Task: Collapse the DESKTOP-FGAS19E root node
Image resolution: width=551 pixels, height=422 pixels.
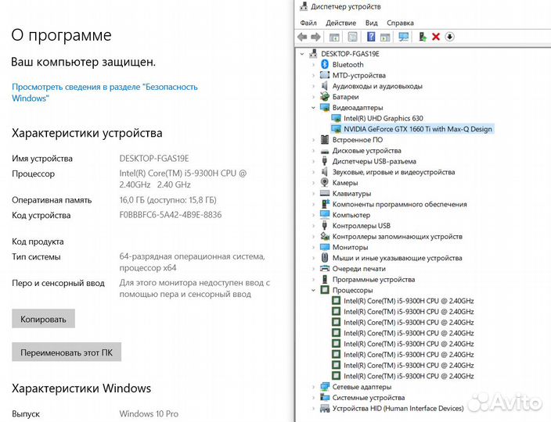Action: point(302,54)
